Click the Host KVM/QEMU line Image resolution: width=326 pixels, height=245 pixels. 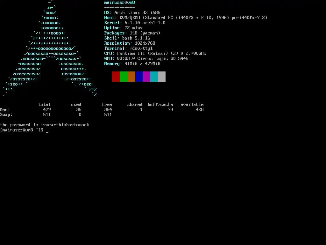(x=186, y=18)
